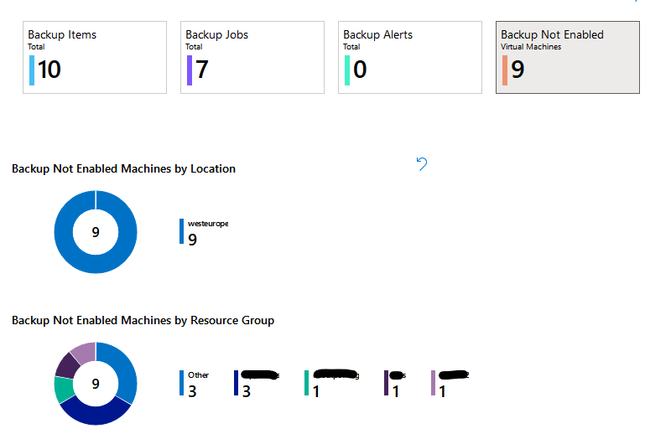Image resolution: width=645 pixels, height=439 pixels.
Task: Open the Backup Alerts tile
Action: click(409, 57)
